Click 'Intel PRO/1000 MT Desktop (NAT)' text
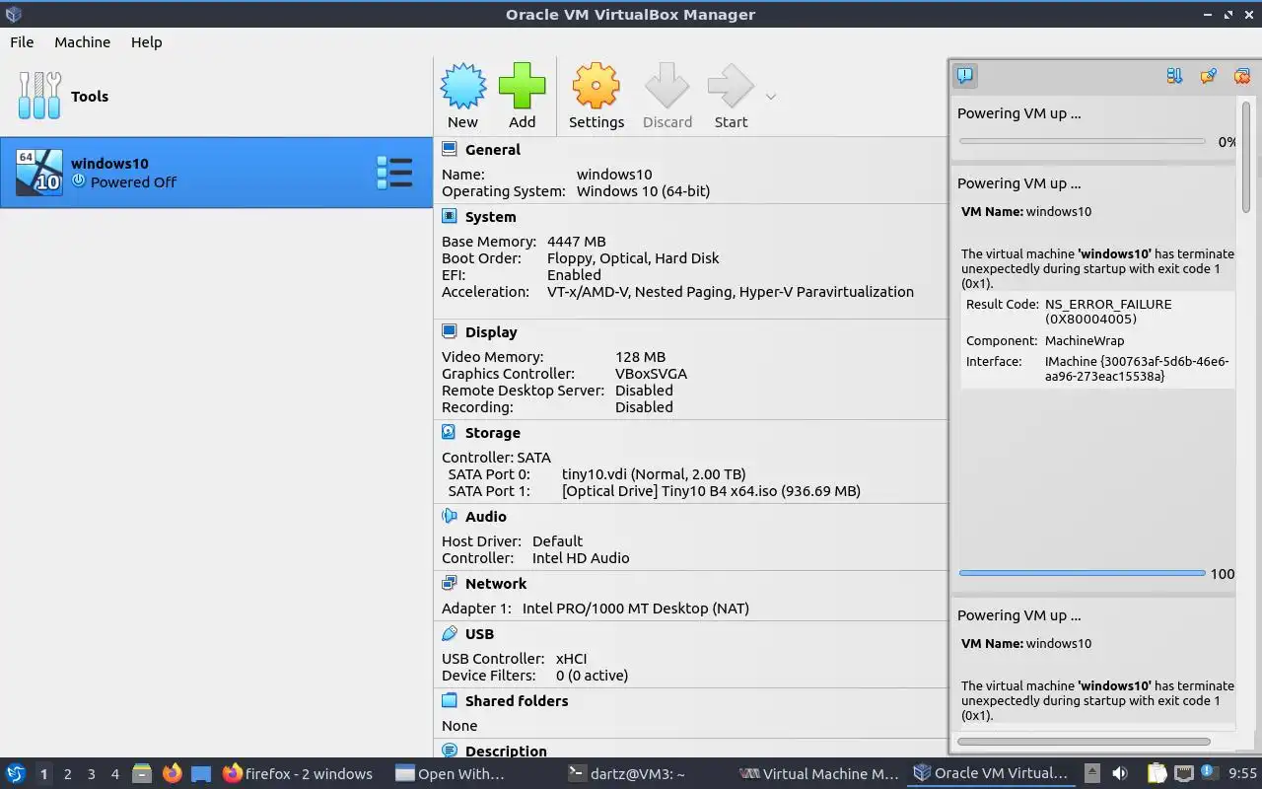Viewport: 1262px width, 789px height. pyautogui.click(x=636, y=609)
